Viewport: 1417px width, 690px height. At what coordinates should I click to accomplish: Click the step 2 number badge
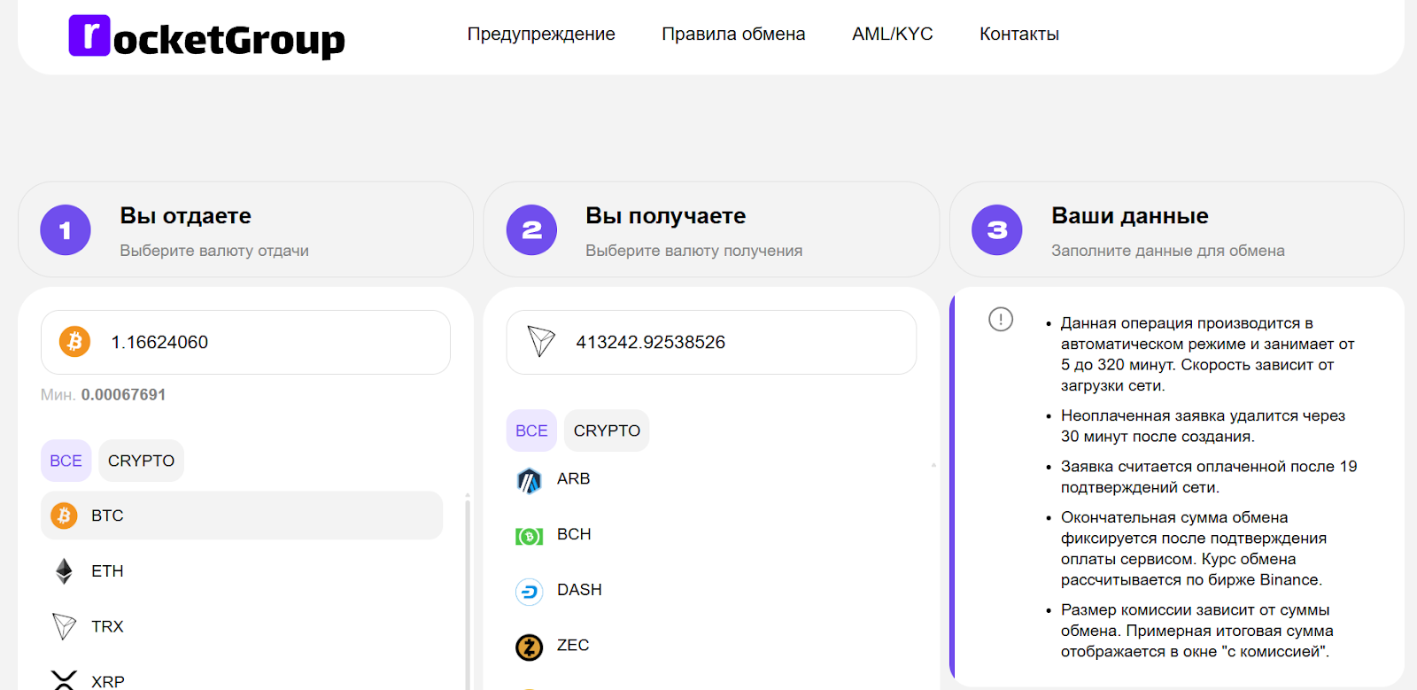531,230
